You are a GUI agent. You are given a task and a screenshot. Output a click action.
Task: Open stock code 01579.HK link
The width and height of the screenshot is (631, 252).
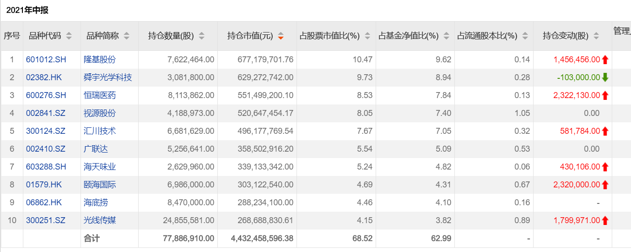pos(44,185)
